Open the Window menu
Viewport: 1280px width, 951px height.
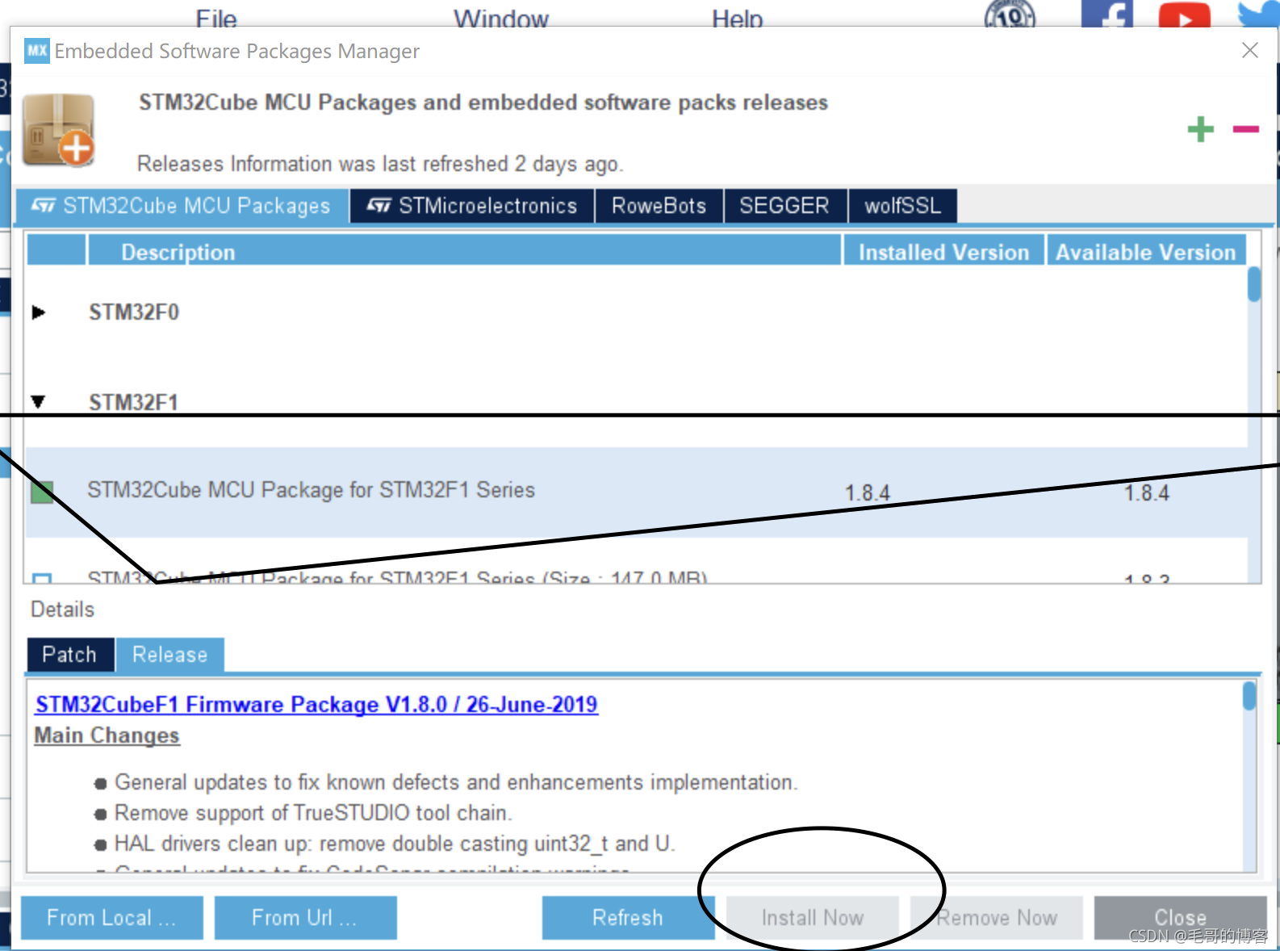(501, 18)
